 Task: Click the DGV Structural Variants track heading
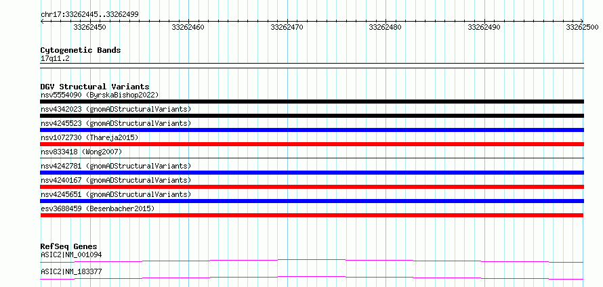click(95, 87)
